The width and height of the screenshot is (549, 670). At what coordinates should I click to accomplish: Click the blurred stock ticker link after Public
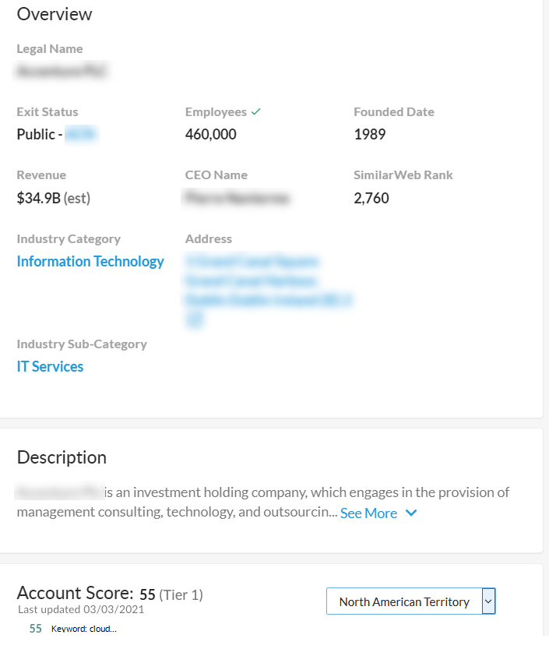[x=81, y=134]
